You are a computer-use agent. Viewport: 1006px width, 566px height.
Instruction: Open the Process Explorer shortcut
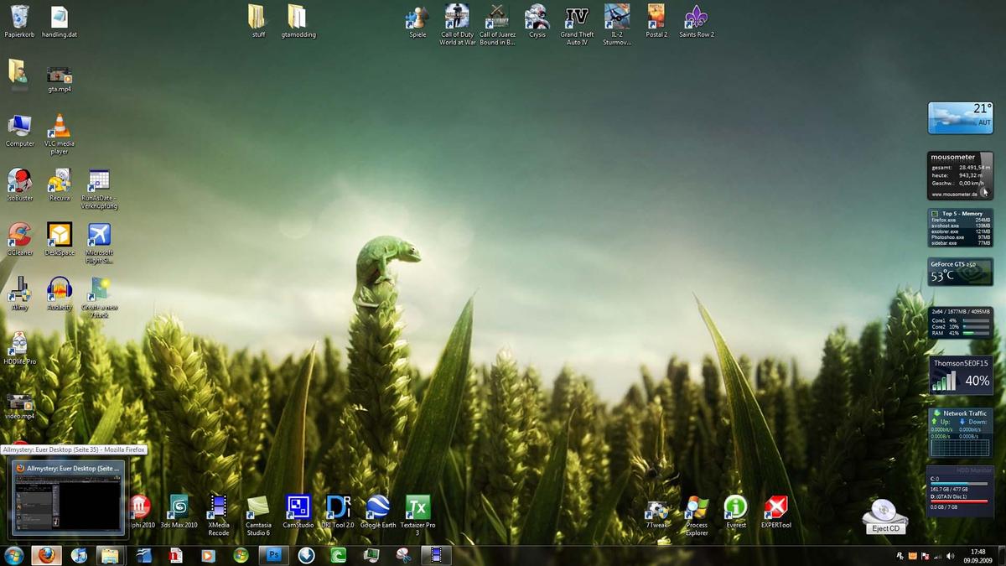pos(696,507)
